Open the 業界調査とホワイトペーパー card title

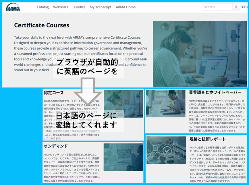(x=215, y=92)
